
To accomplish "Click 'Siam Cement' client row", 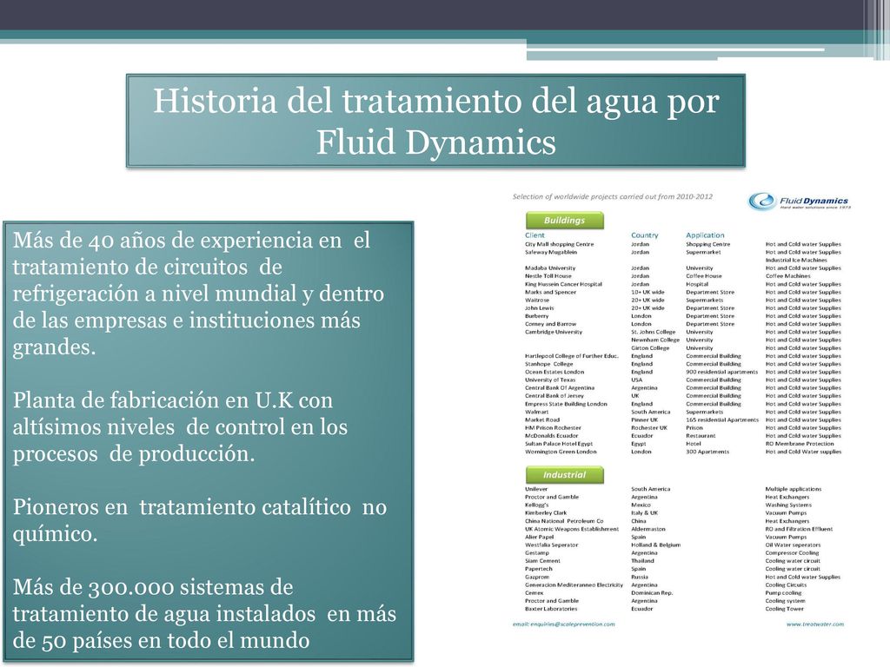I will pyautogui.click(x=542, y=561).
